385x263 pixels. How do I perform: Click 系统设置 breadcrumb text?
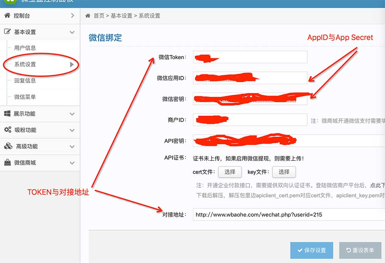pyautogui.click(x=149, y=16)
